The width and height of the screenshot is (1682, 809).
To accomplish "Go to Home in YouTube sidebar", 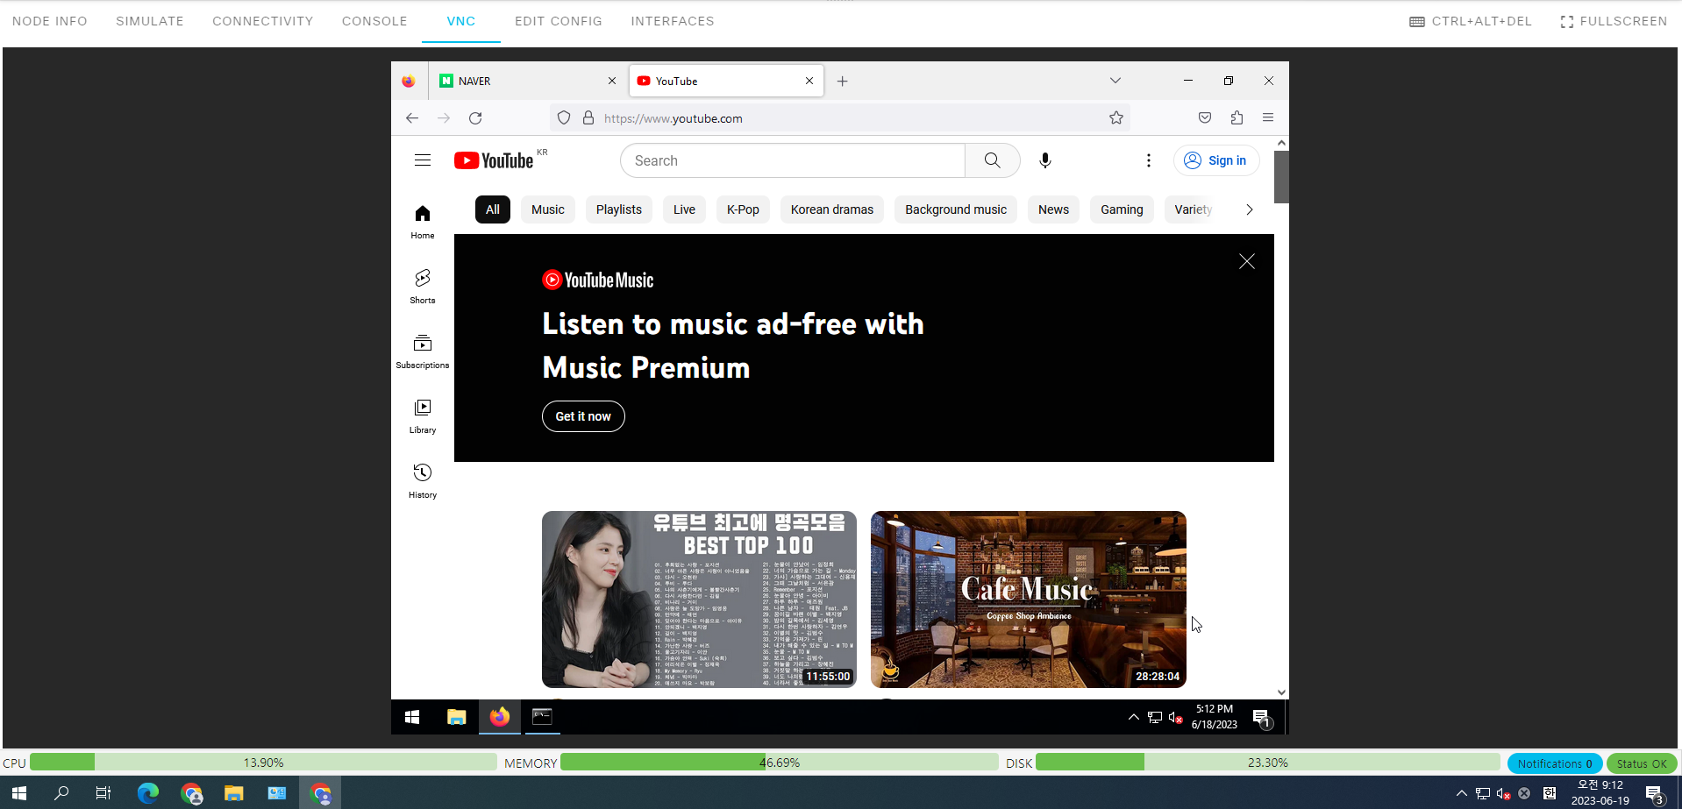I will coord(423,222).
